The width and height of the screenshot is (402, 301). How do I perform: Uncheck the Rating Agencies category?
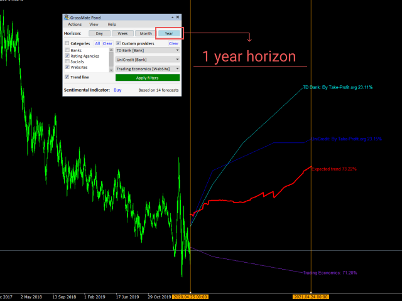67,56
